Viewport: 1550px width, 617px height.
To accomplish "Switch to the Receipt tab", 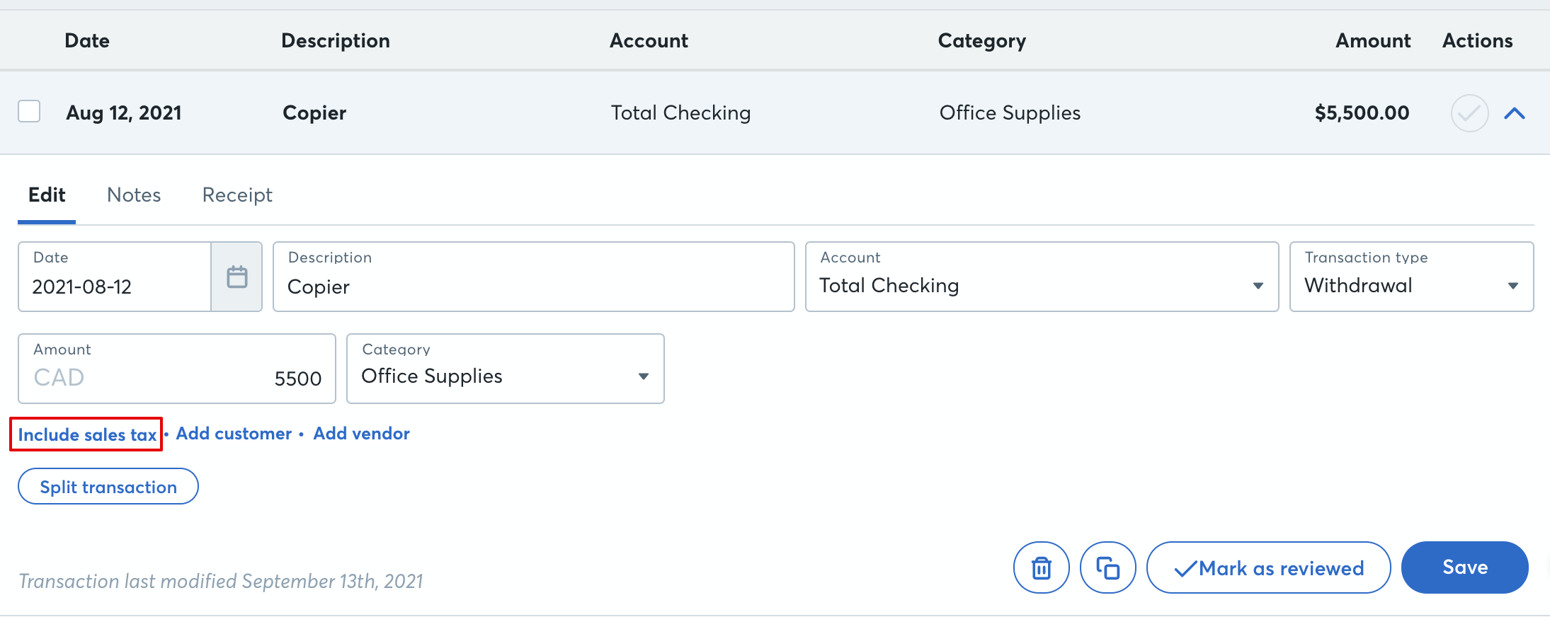I will click(x=237, y=195).
